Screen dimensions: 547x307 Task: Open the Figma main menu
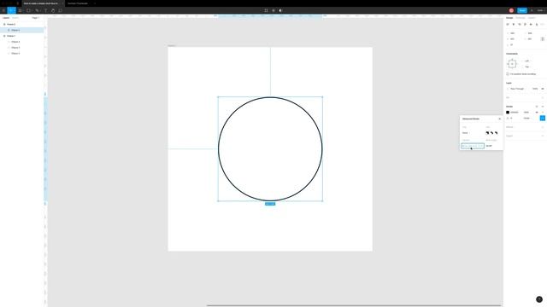pyautogui.click(x=3, y=10)
